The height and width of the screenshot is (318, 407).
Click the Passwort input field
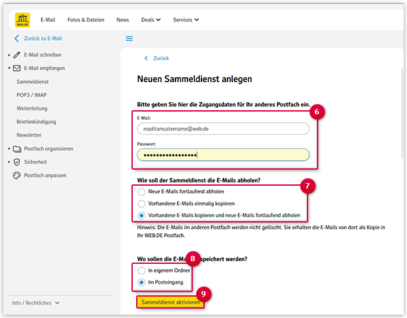[224, 155]
